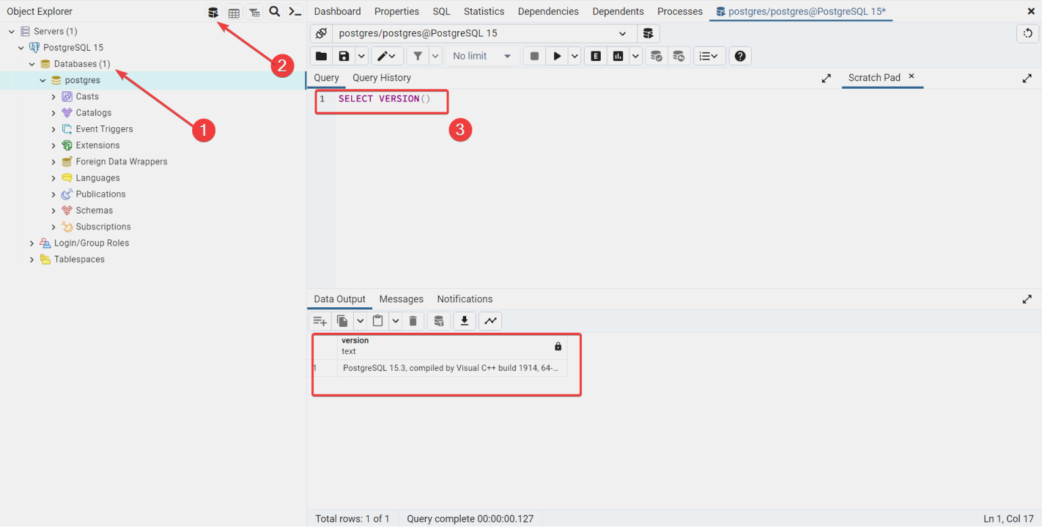Switch to the Properties tab
The width and height of the screenshot is (1042, 527).
tap(397, 12)
